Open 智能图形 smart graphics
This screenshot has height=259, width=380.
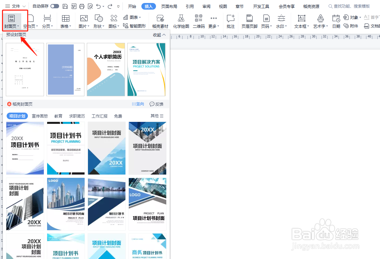(x=134, y=26)
